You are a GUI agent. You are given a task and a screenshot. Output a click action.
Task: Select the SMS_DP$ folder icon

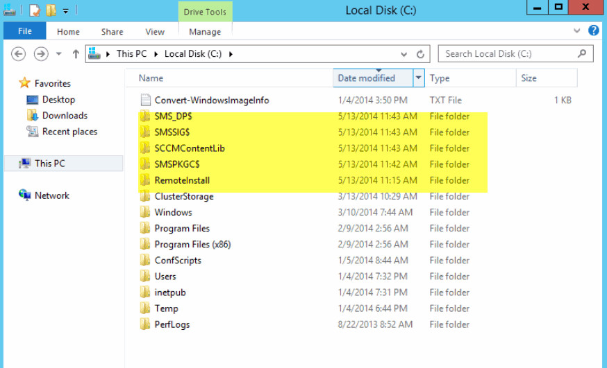[x=145, y=116]
